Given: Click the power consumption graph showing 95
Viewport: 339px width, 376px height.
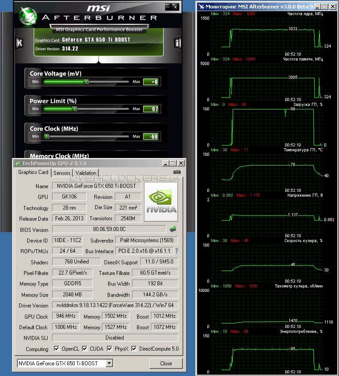Looking at the screenshot, I should pyautogui.click(x=267, y=354).
